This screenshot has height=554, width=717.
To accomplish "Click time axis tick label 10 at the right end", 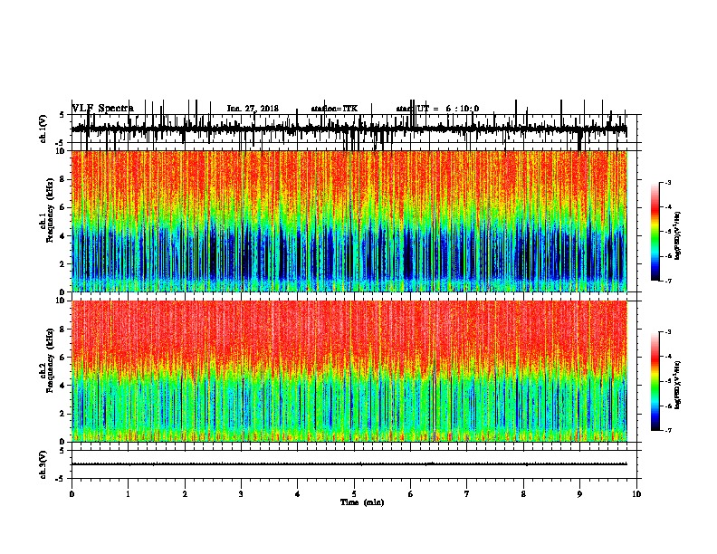I will [636, 494].
